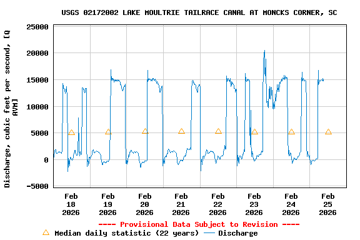This screenshot has height=240, width=360.
Task: Click the median triangle marker above Feb 24
Action: click(x=291, y=132)
